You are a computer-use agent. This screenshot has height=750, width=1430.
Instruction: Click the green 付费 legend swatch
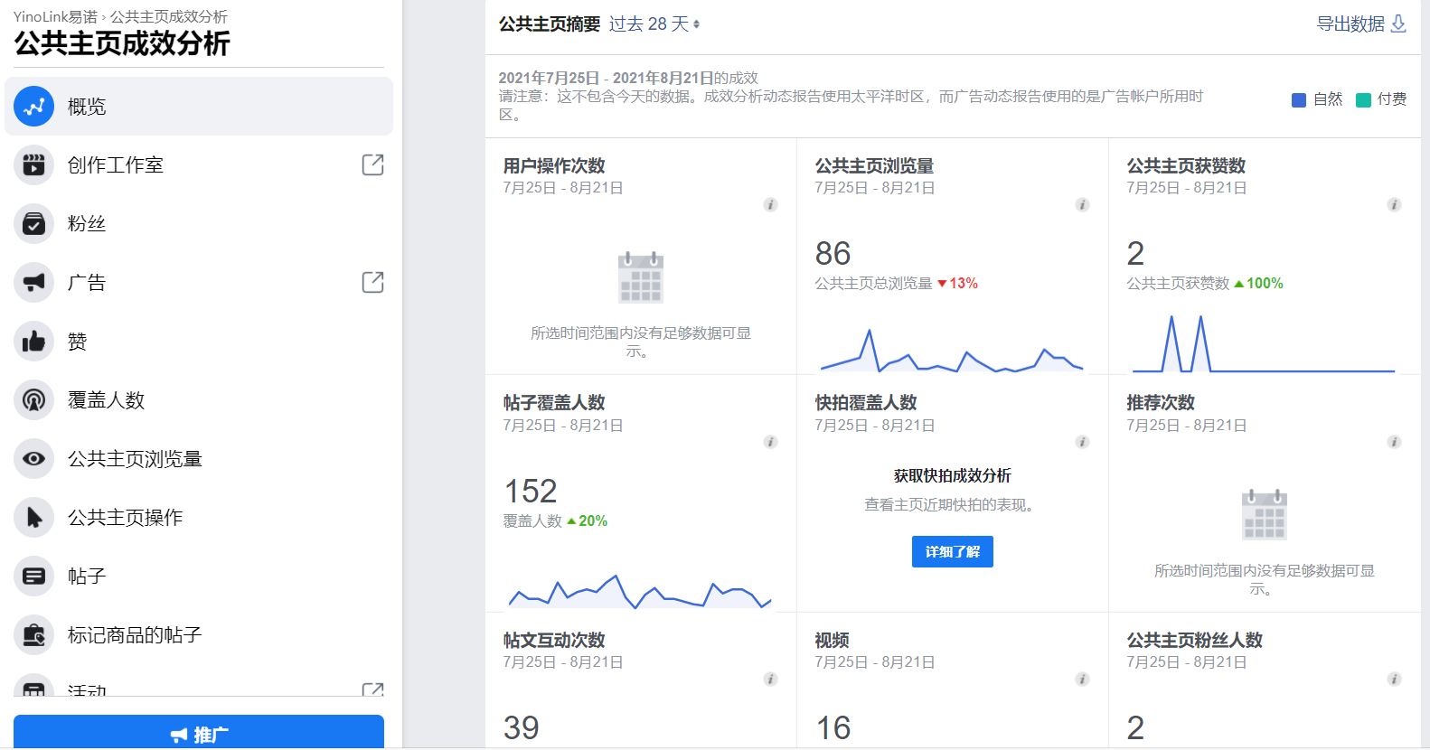click(1363, 100)
